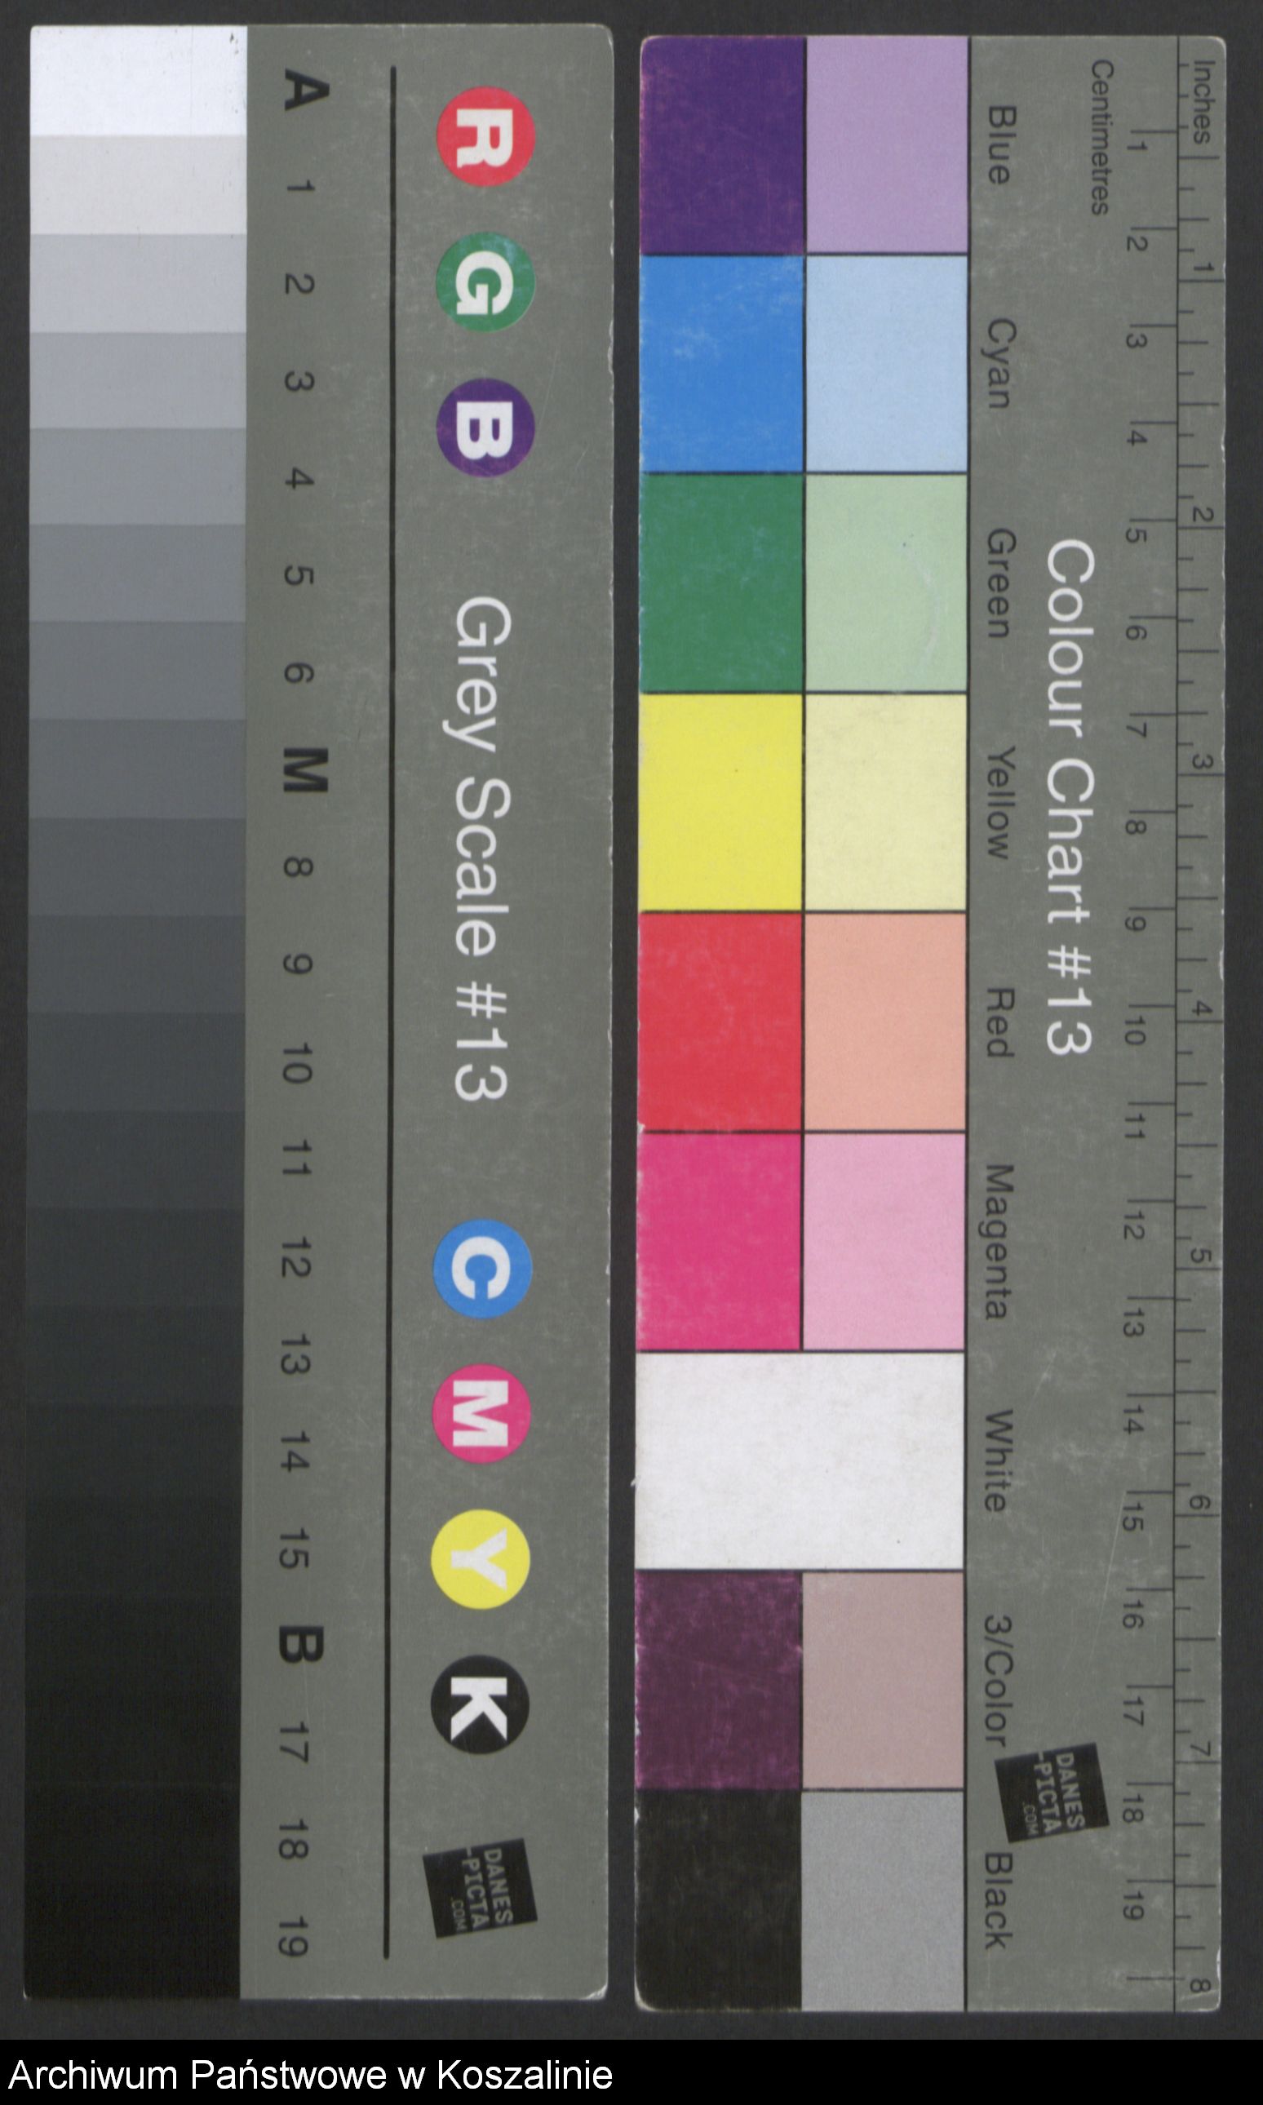
Task: Click the pure white grey scale step A
Action: [x=139, y=82]
